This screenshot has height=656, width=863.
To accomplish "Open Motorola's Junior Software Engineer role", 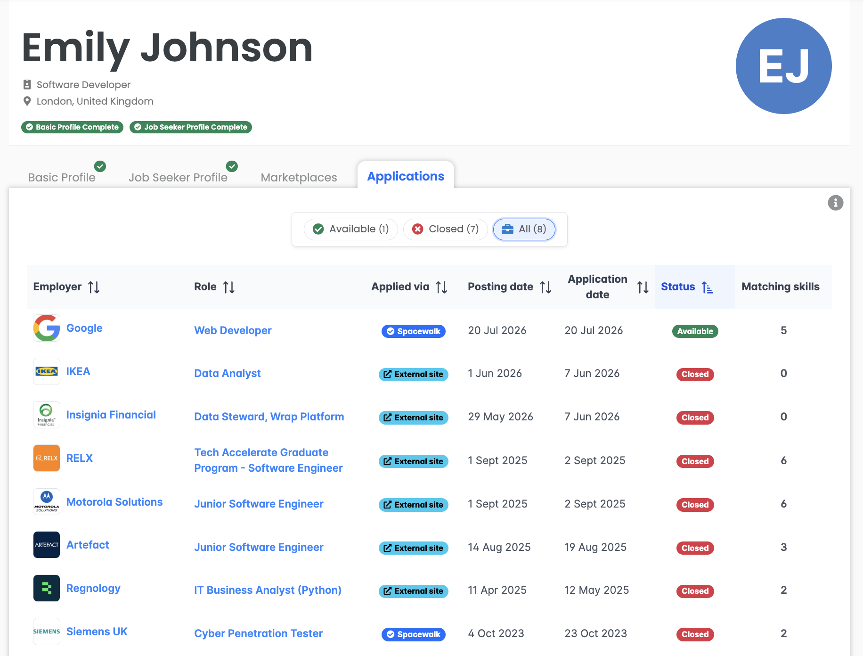I will tap(259, 504).
